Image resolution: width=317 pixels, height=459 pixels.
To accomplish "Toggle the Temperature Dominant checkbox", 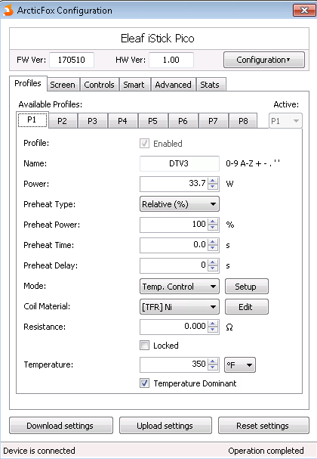I will coord(144,383).
